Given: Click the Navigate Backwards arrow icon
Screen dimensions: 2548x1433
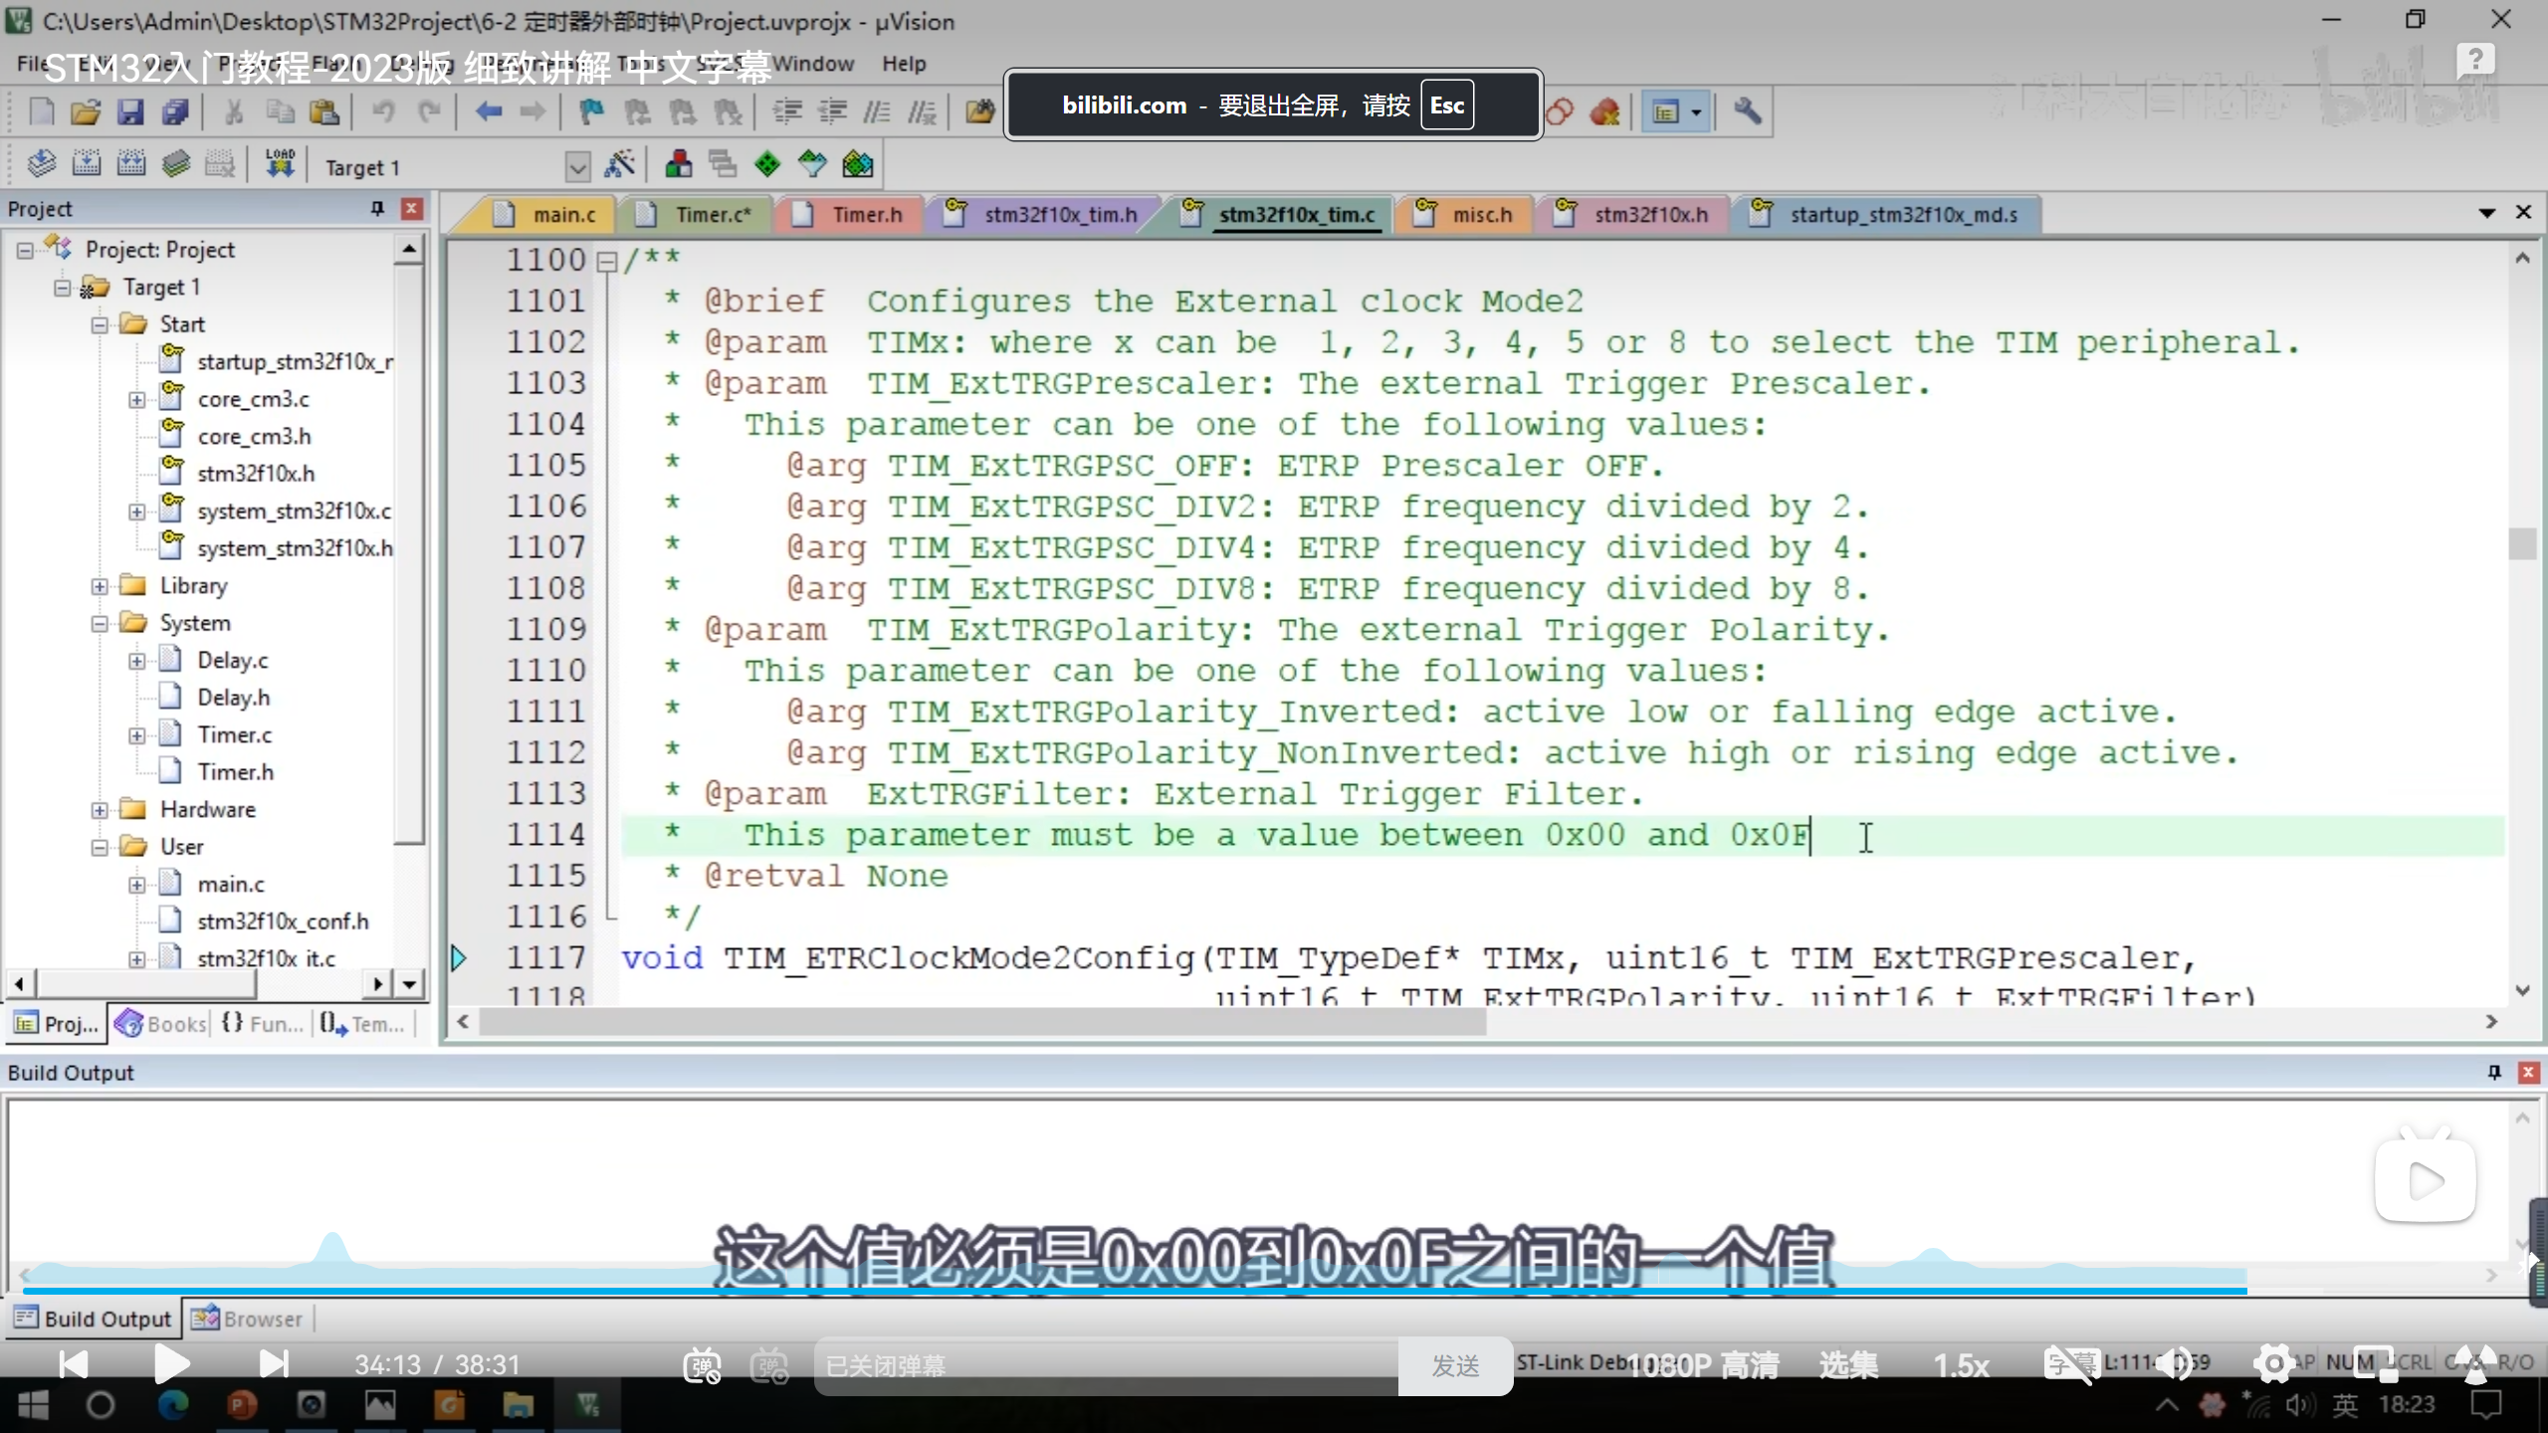Looking at the screenshot, I should coord(488,111).
